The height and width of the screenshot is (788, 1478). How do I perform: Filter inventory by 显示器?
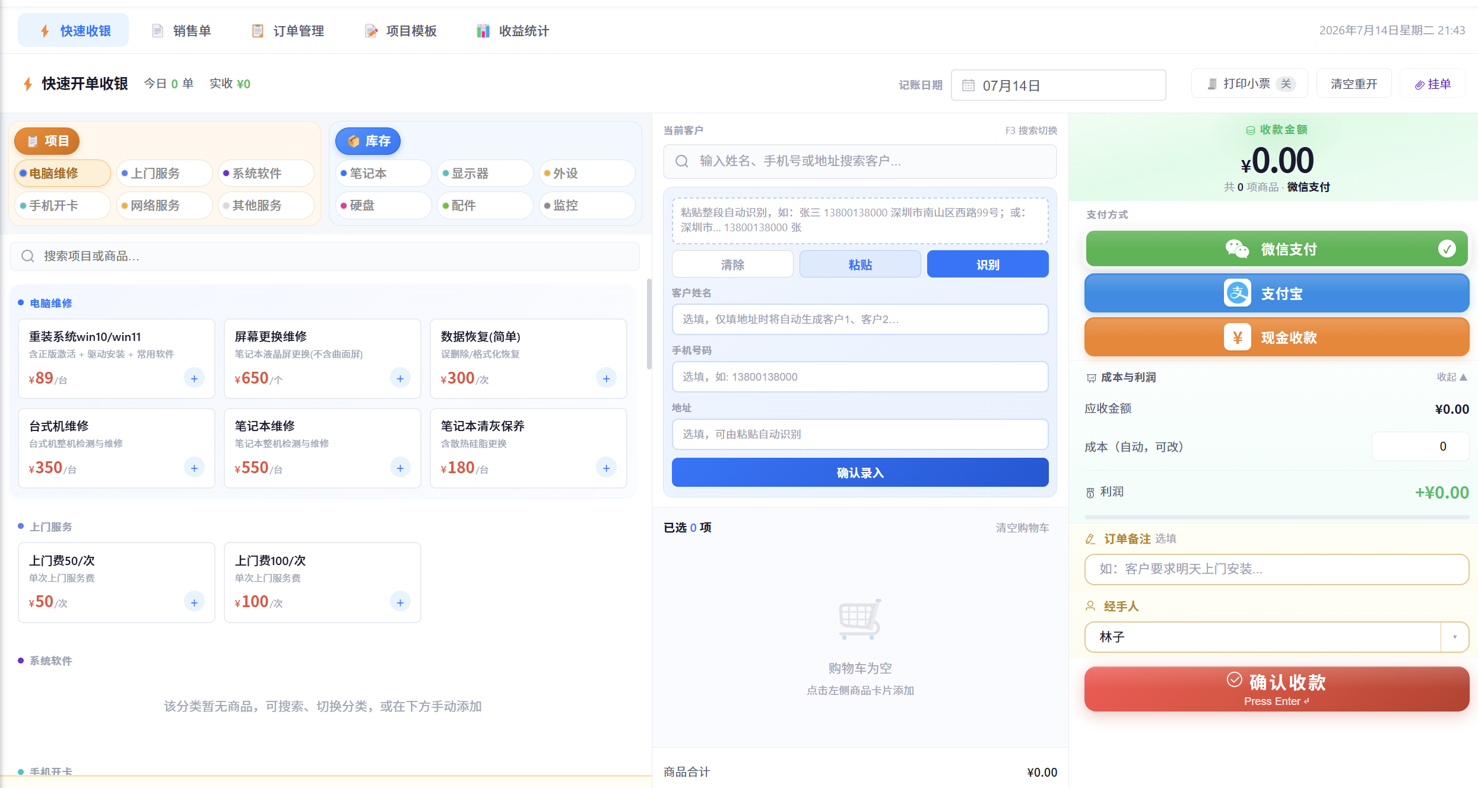pyautogui.click(x=485, y=173)
